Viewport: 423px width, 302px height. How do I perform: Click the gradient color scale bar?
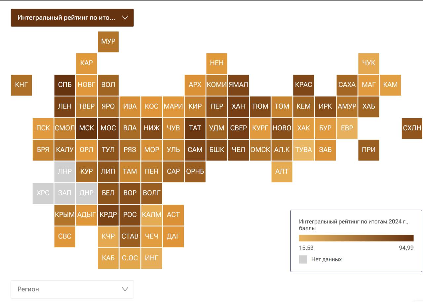356,238
